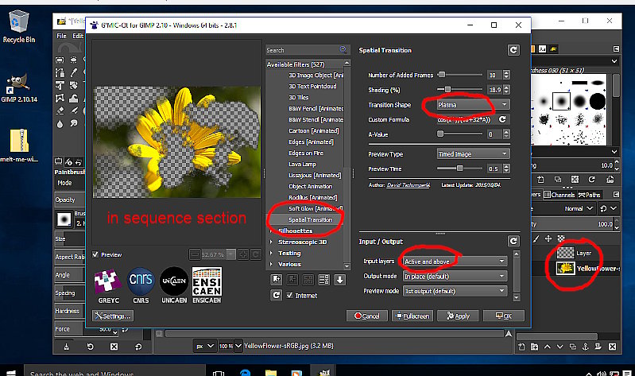Open the G'MIC Settings dialog
The width and height of the screenshot is (635, 376).
pos(113,316)
